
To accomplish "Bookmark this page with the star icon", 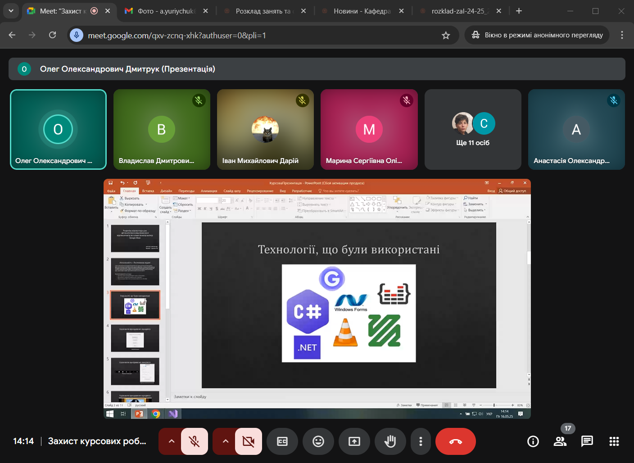I will [x=446, y=35].
